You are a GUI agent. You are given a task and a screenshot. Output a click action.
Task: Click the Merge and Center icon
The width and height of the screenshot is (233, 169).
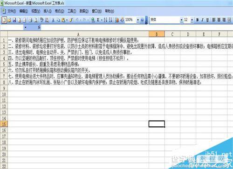tap(229, 20)
